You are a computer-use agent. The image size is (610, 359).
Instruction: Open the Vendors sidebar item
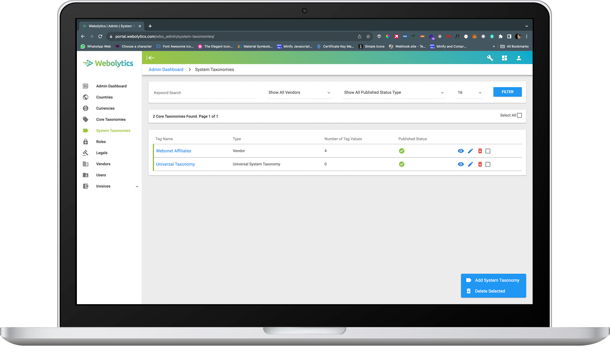(103, 164)
